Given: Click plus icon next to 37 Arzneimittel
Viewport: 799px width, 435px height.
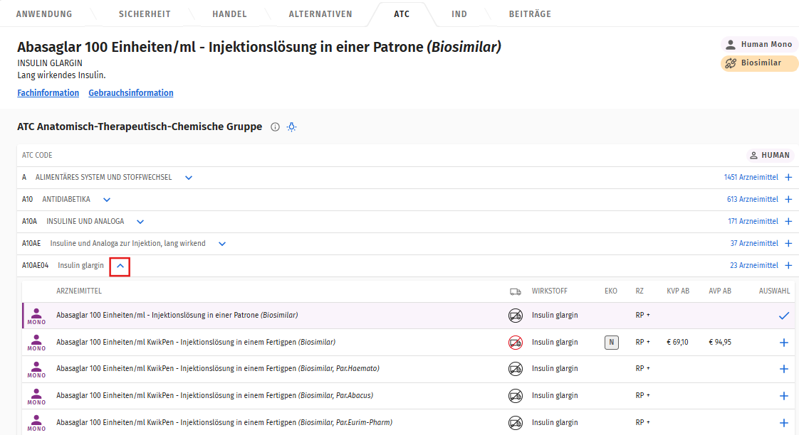Looking at the screenshot, I should (x=788, y=243).
